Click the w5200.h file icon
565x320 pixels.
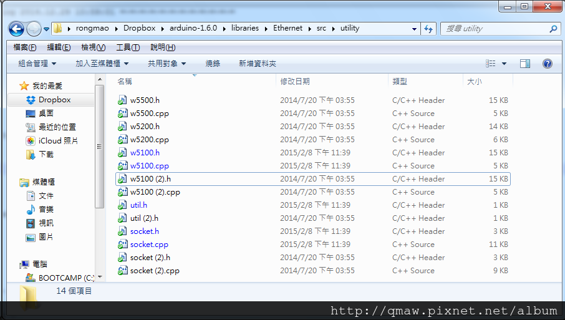click(122, 127)
